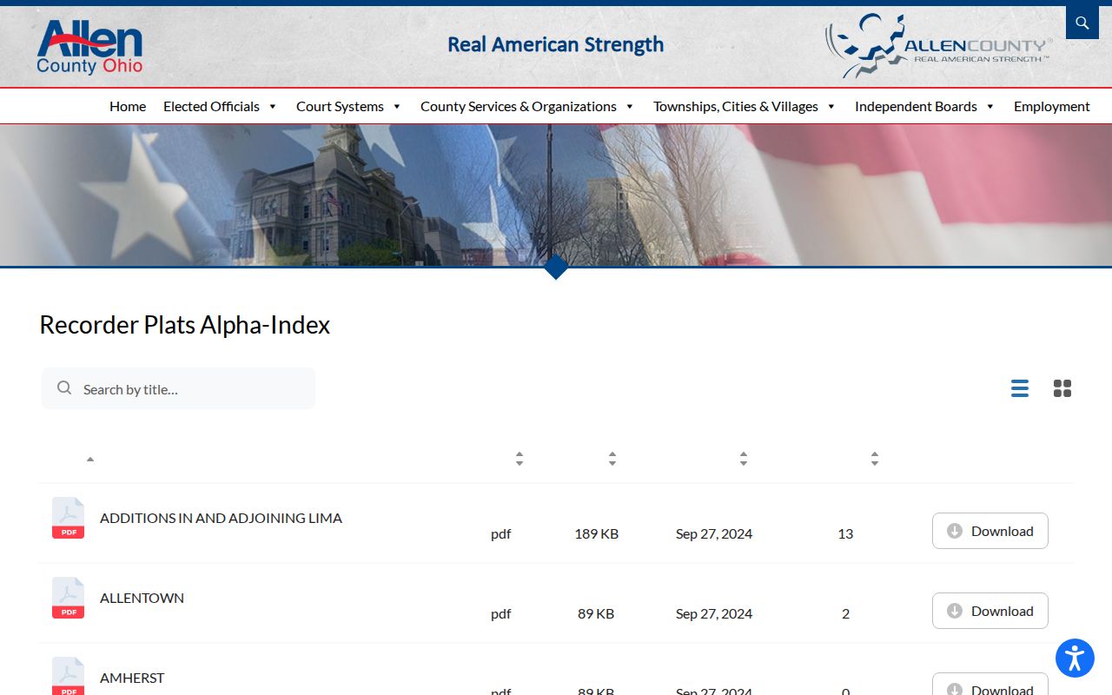1112x695 pixels.
Task: Focus the Search by title field
Action: coord(178,388)
